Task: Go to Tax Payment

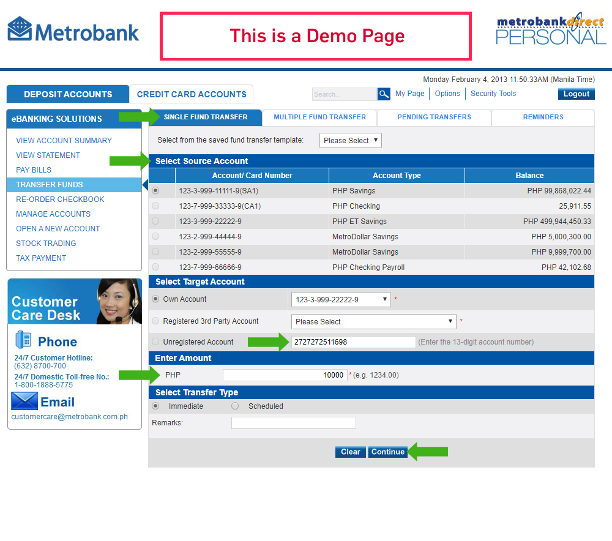Action: click(41, 258)
